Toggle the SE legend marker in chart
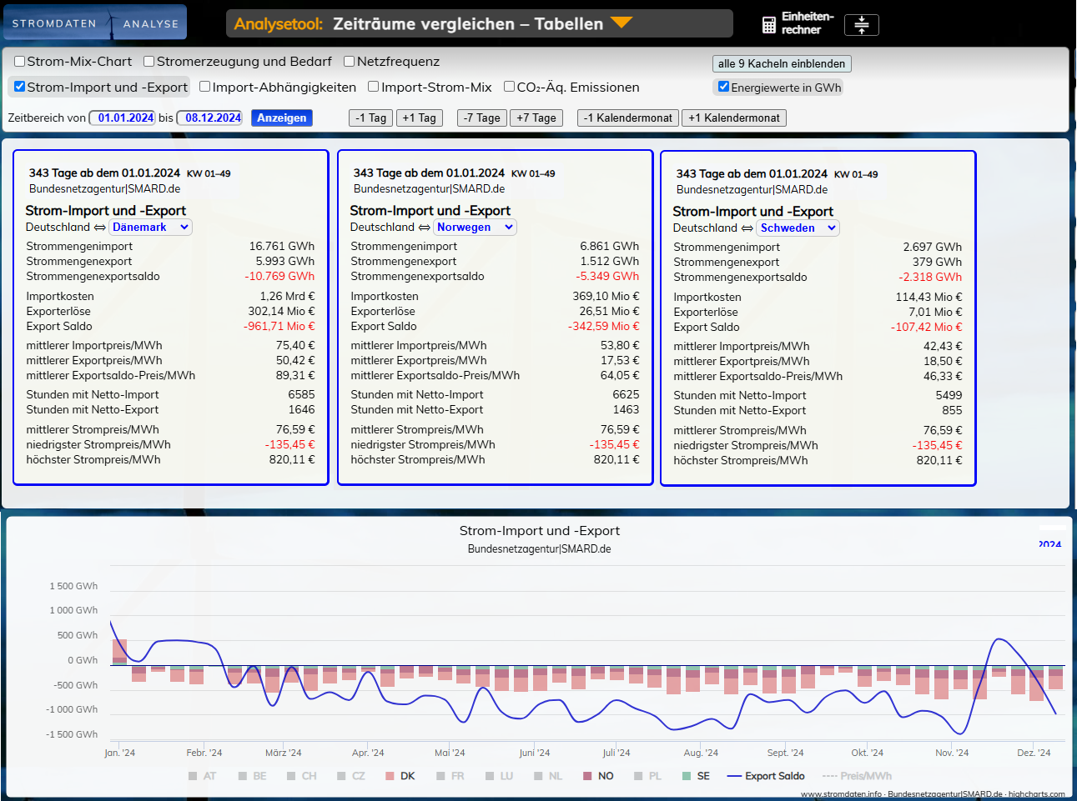1077x801 pixels. tap(687, 776)
